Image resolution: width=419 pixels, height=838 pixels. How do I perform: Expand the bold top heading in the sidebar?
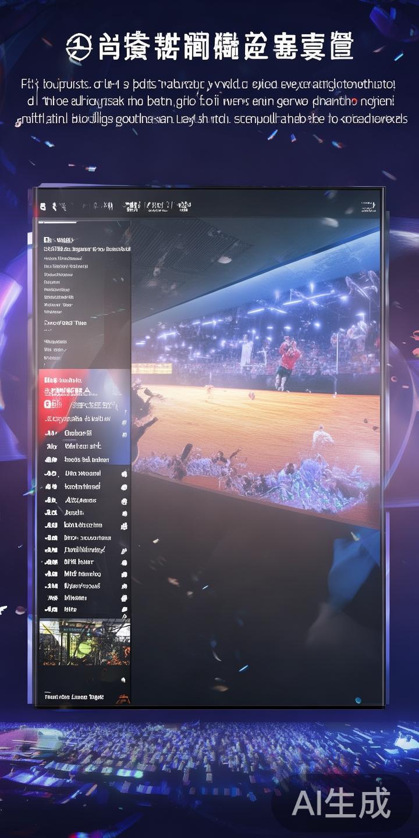click(58, 240)
